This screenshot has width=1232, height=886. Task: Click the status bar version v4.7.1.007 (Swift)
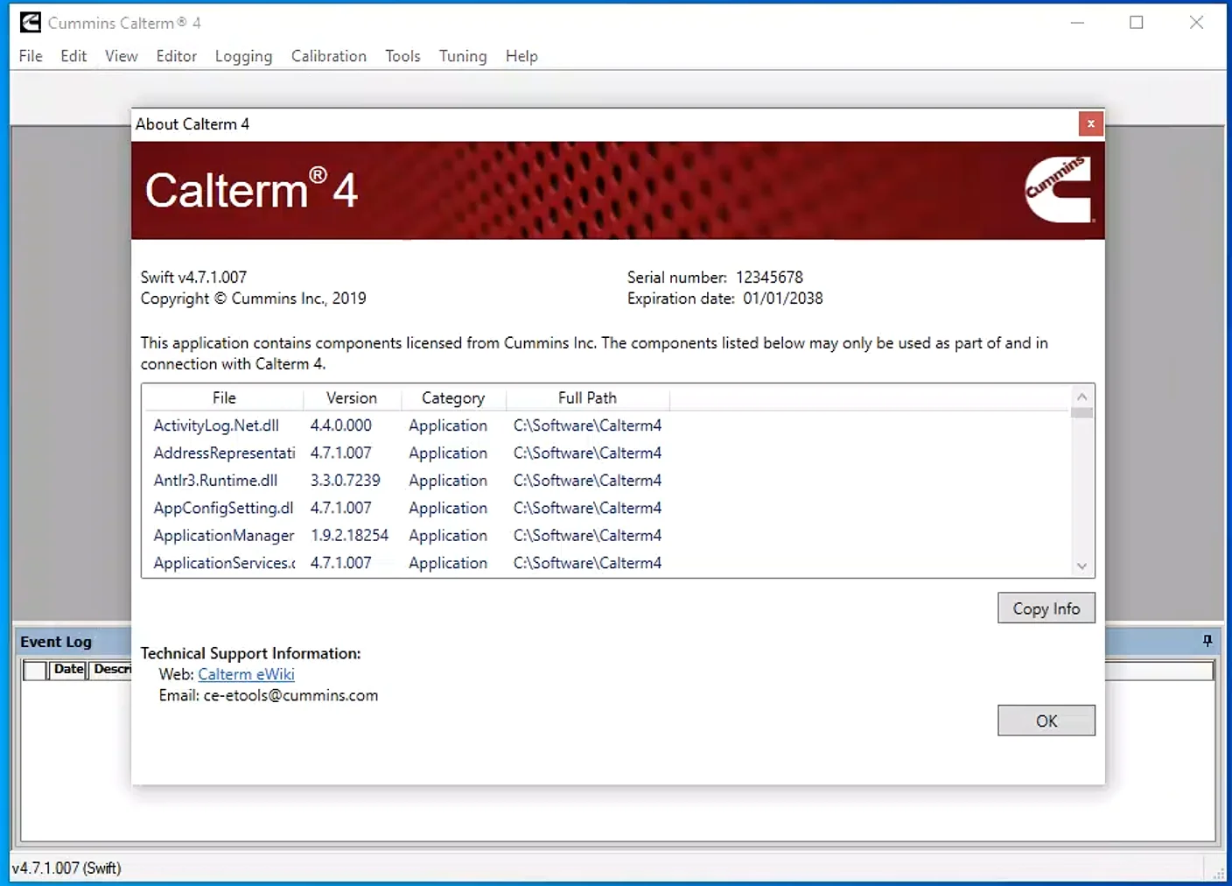point(66,868)
